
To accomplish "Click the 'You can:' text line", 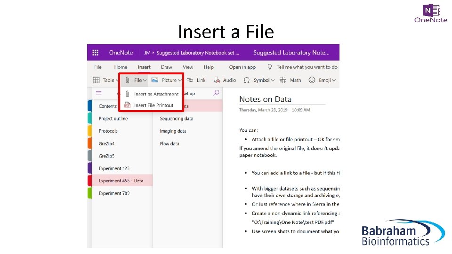I will pos(249,130).
